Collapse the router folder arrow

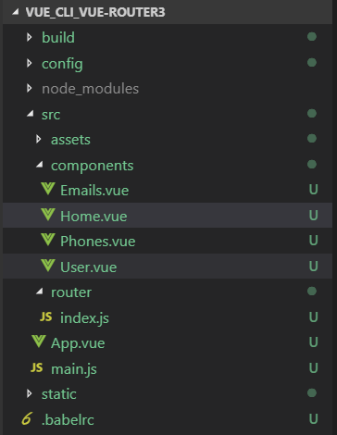click(40, 291)
